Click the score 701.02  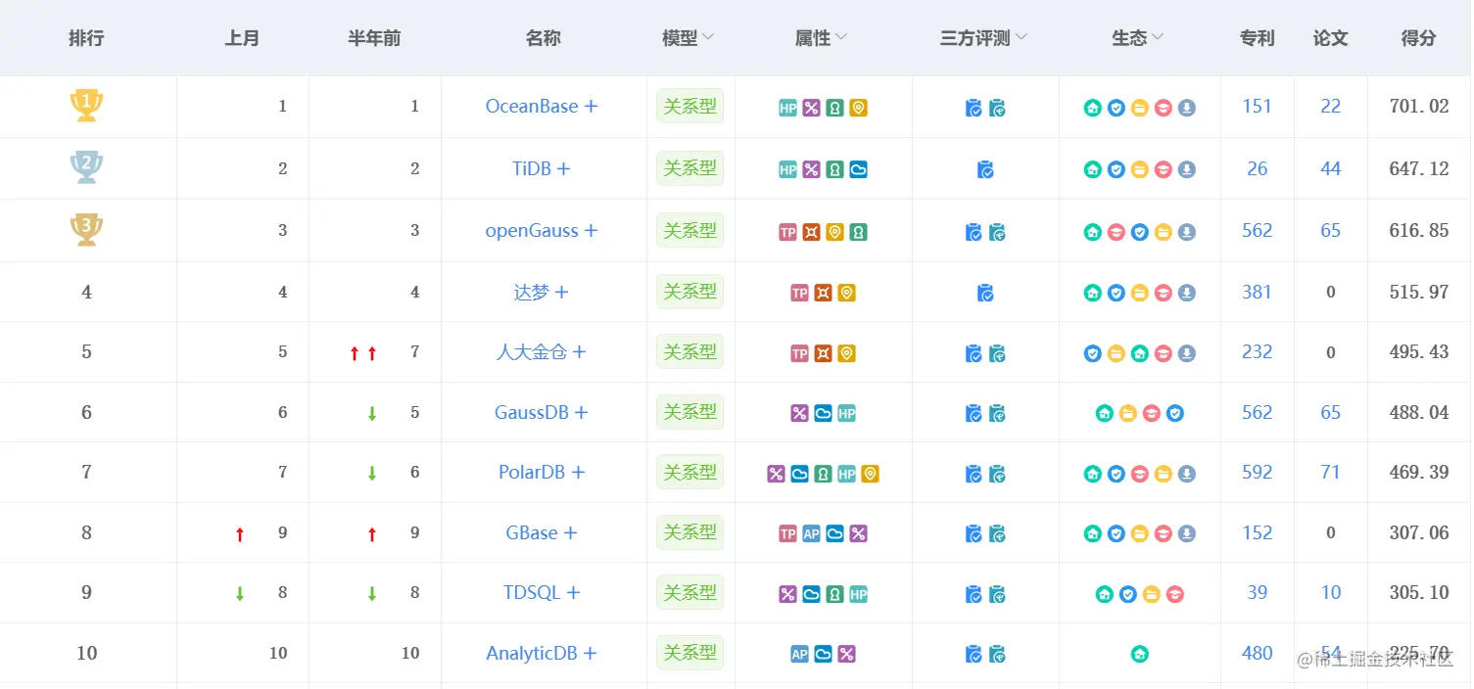1419,106
